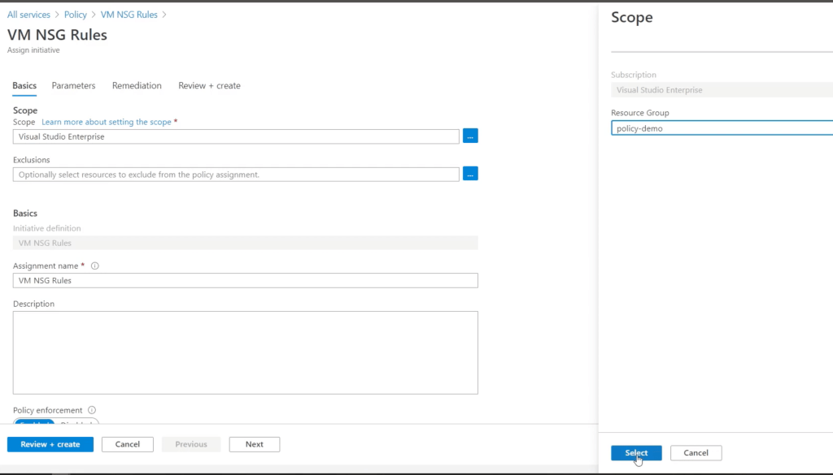The height and width of the screenshot is (475, 833).
Task: Click the Policy enforcement info icon
Action: (x=92, y=411)
